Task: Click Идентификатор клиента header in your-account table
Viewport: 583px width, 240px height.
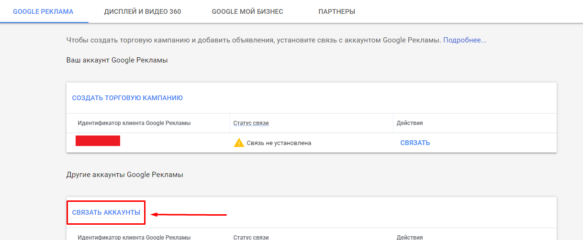Action: click(x=134, y=123)
